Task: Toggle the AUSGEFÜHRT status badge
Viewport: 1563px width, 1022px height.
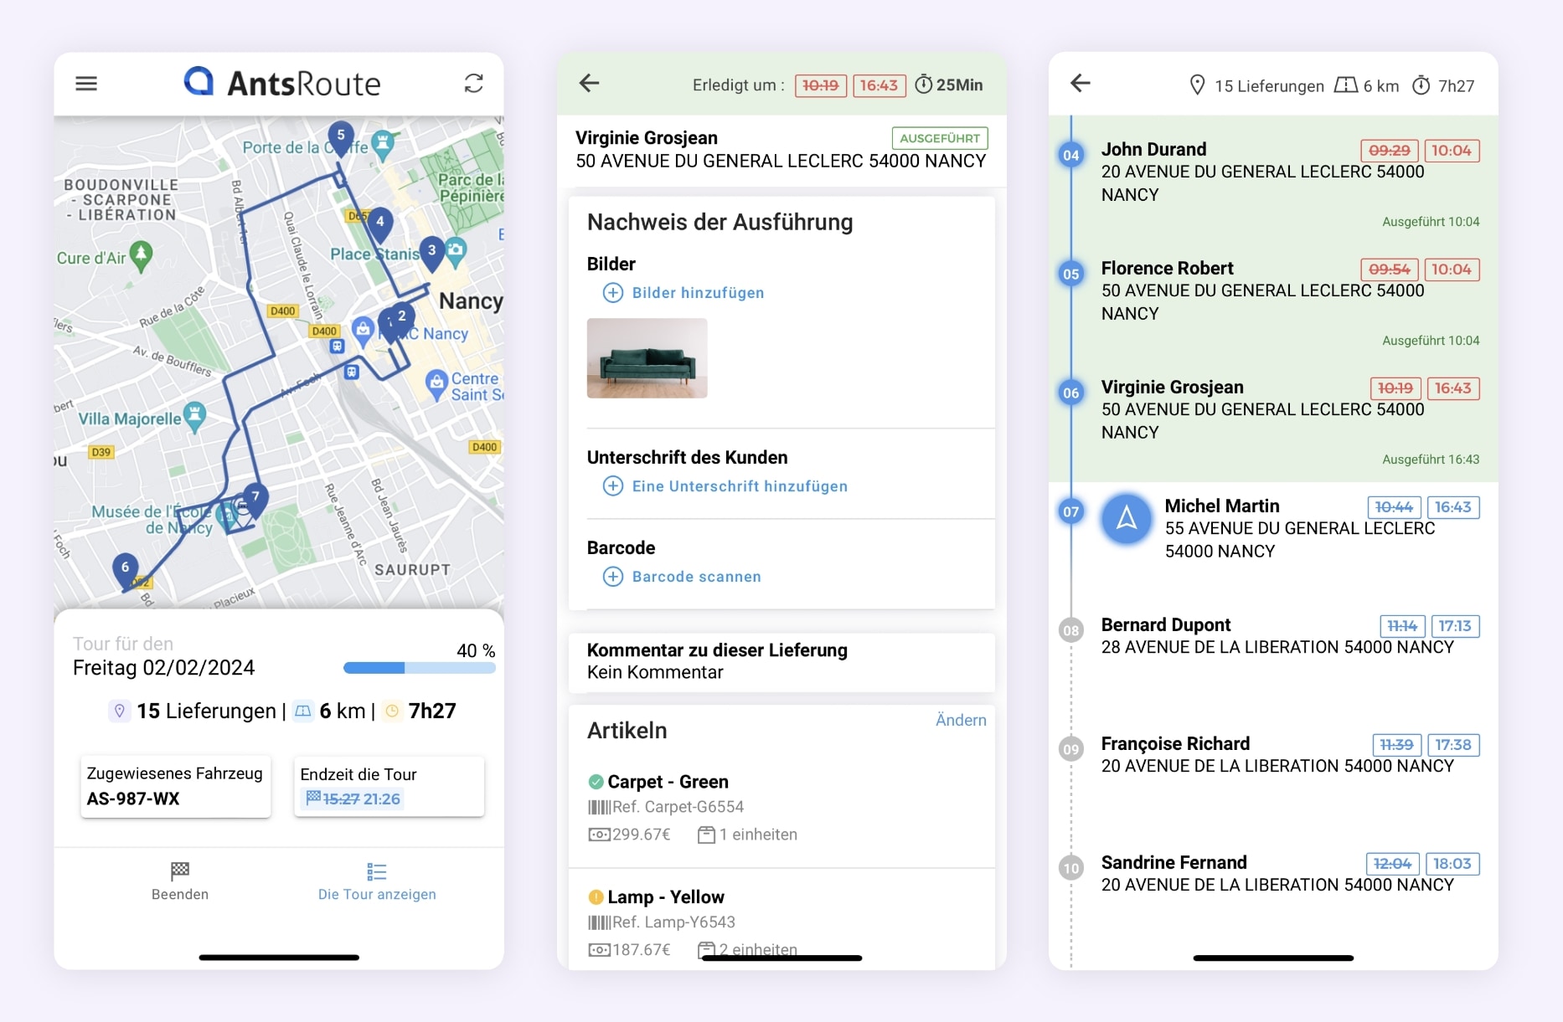Action: click(x=940, y=138)
